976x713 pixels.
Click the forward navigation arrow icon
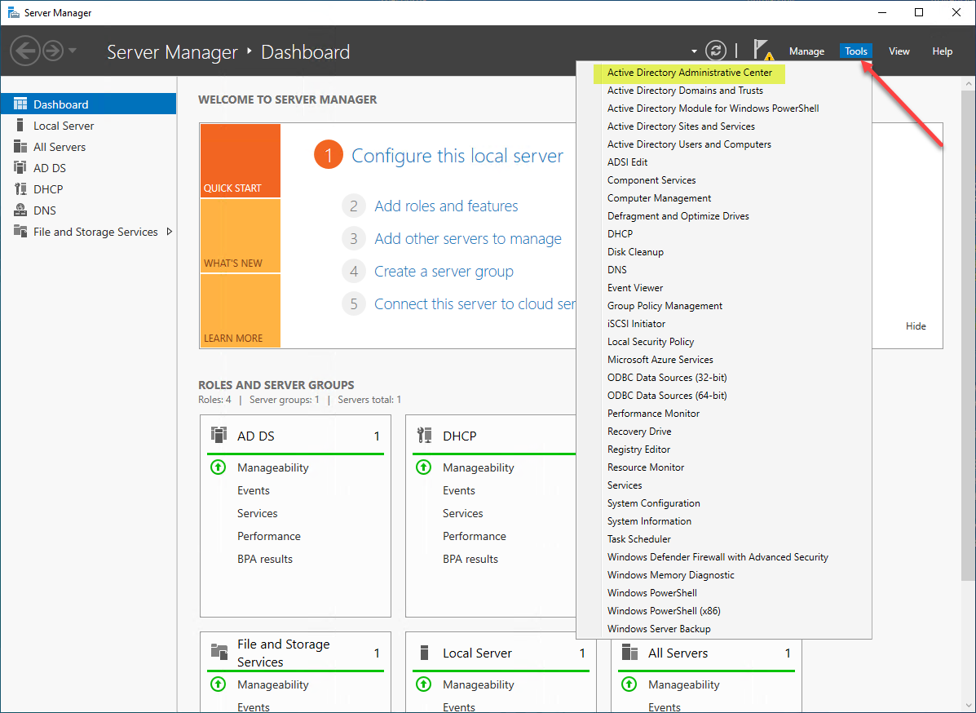53,51
